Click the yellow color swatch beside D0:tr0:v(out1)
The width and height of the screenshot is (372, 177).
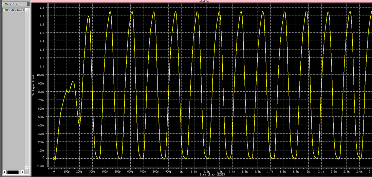coord(4,10)
